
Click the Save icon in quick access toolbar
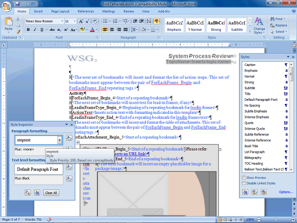coord(18,4)
